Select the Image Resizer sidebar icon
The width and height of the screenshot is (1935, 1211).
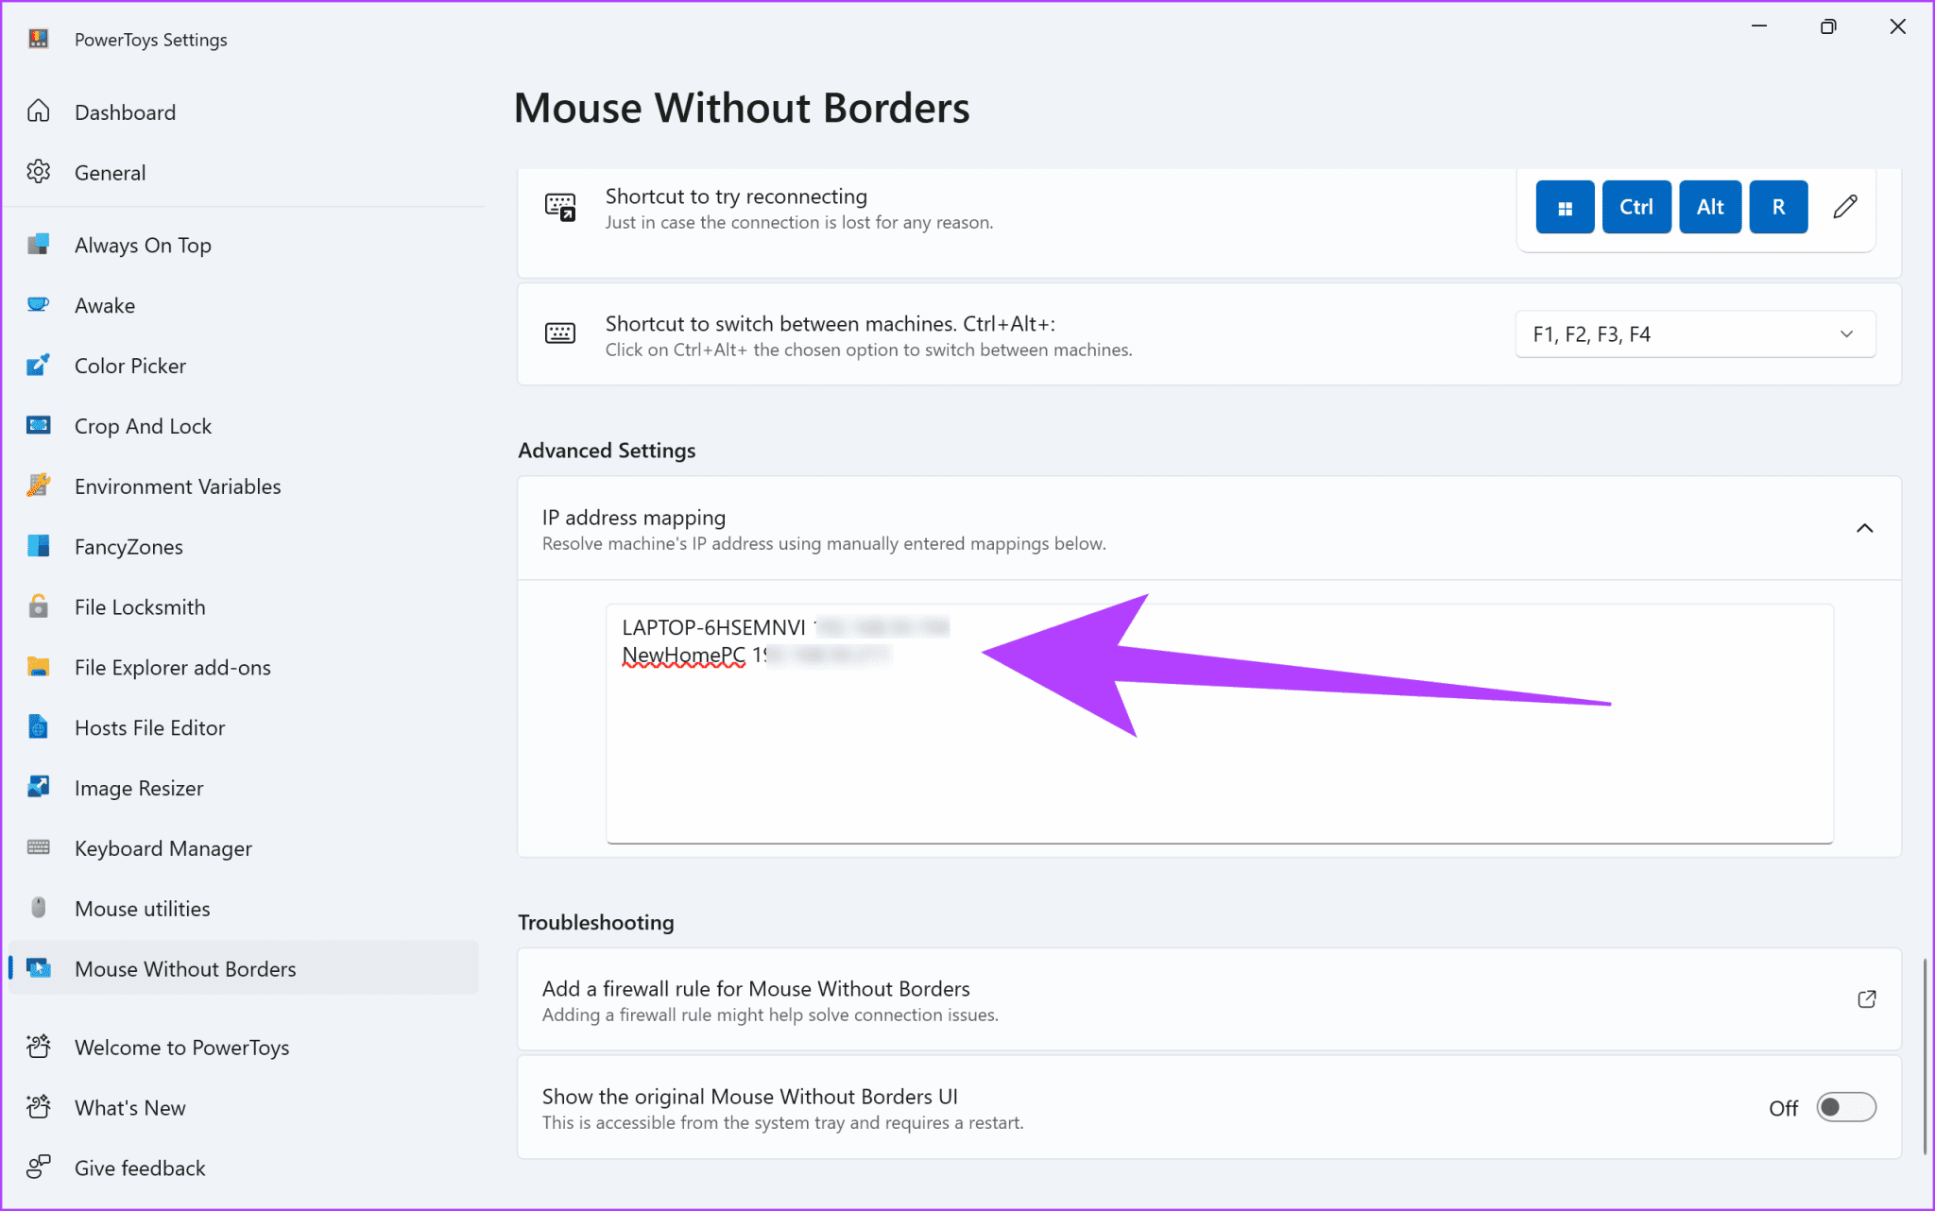[x=38, y=787]
